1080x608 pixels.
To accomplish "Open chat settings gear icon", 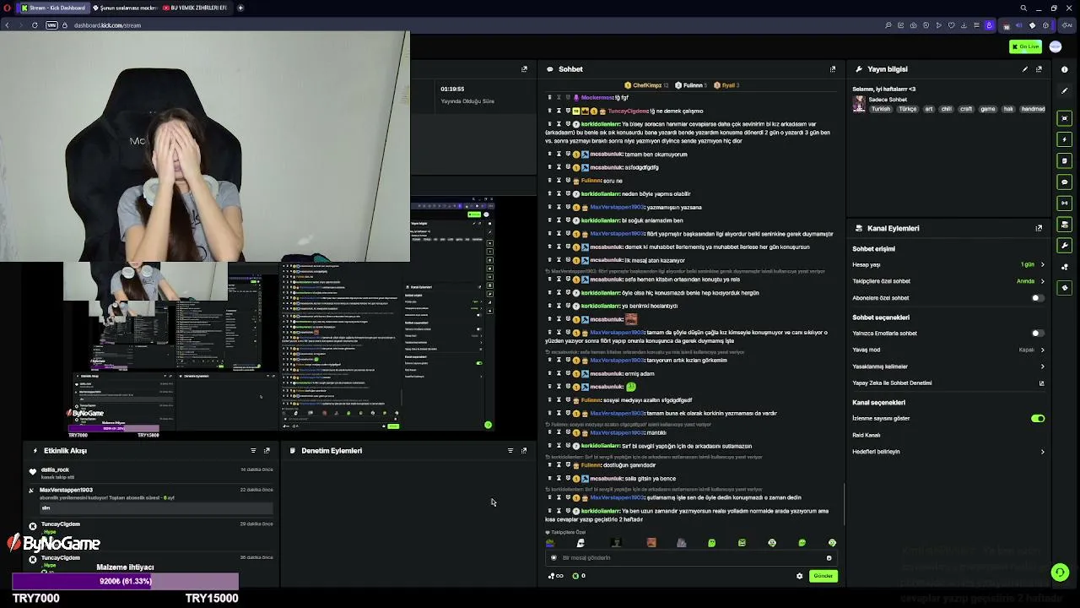I will click(800, 576).
